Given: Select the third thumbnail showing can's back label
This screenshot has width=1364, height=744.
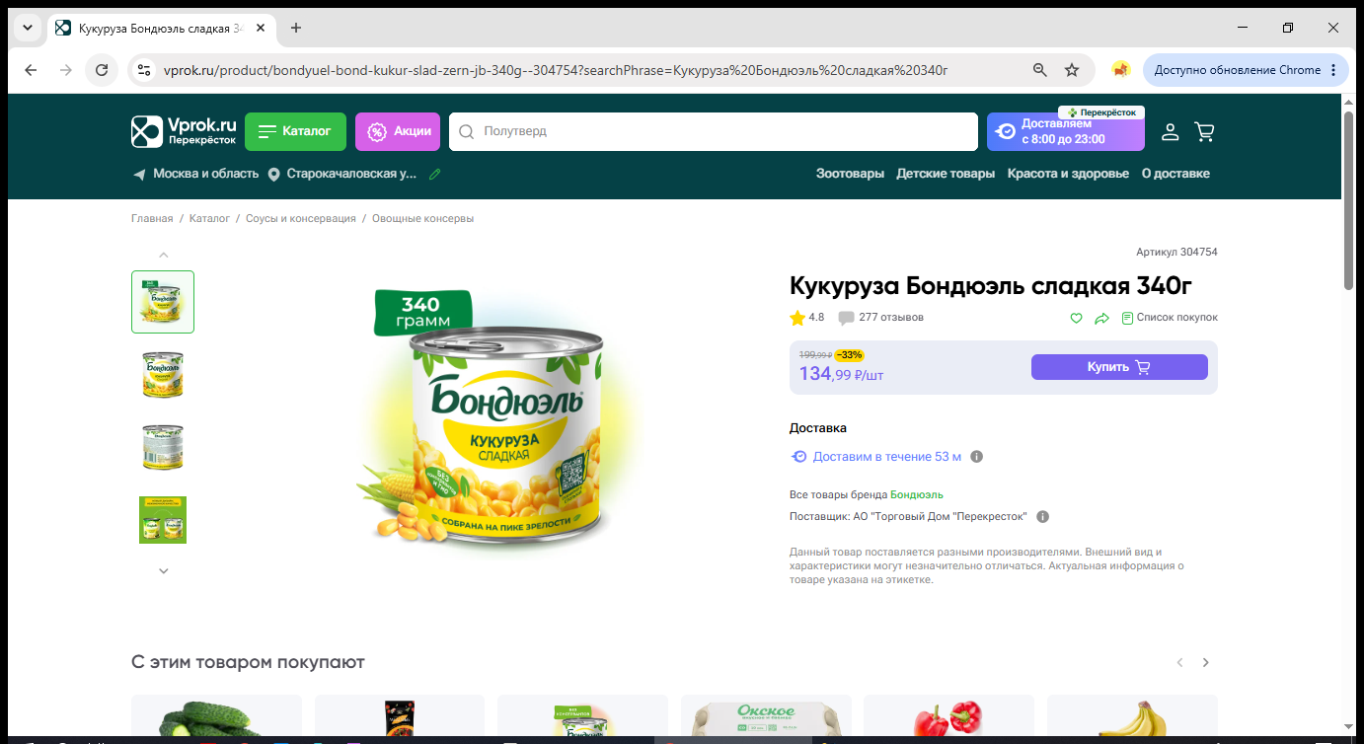Looking at the screenshot, I should (163, 447).
